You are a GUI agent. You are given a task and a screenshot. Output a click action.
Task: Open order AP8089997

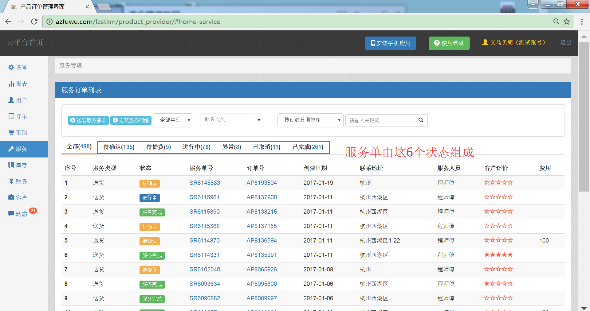(x=262, y=298)
